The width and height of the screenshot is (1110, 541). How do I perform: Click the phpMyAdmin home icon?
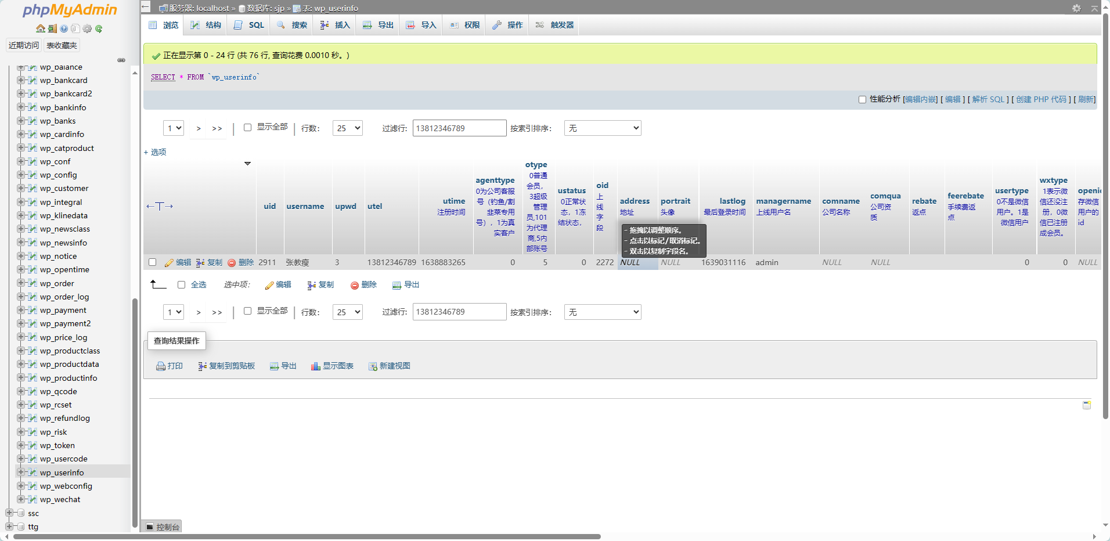40,28
